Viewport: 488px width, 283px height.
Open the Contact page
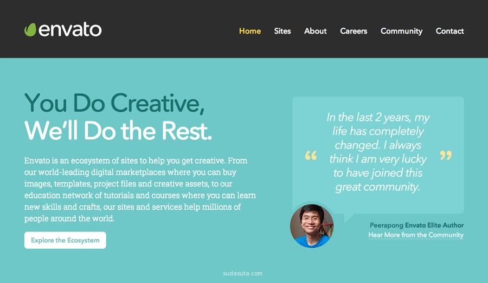click(450, 31)
